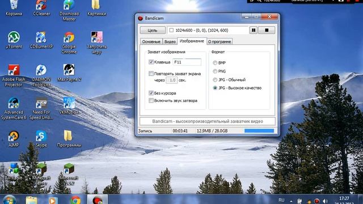
Task: Click the 17:27 taskbar clock
Action: (x=344, y=198)
